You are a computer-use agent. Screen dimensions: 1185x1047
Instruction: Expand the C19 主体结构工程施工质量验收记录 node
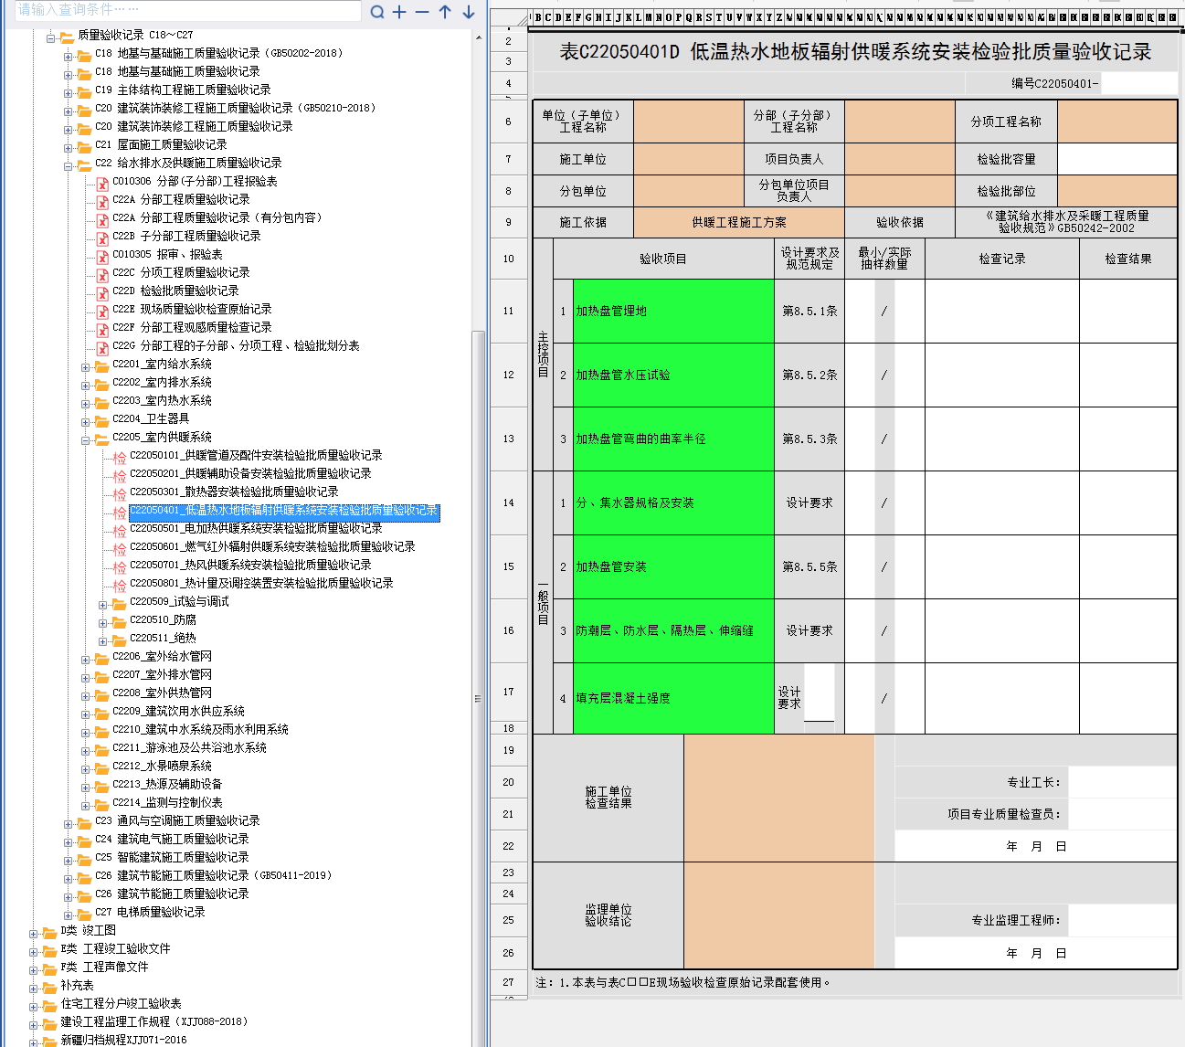click(68, 92)
